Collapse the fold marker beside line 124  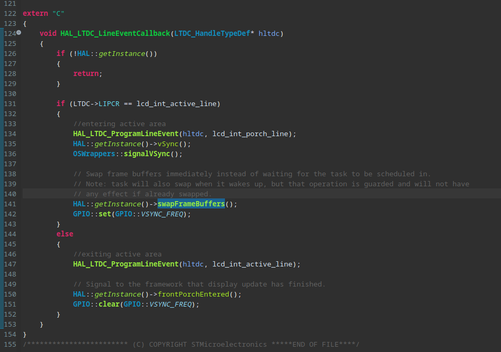point(18,32)
